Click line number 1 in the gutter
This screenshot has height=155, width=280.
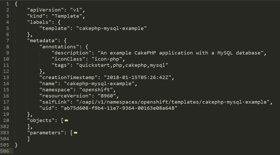click(x=7, y=4)
